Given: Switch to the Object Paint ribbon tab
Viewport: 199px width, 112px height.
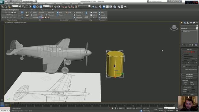Looking at the screenshot, I should tap(44, 10).
